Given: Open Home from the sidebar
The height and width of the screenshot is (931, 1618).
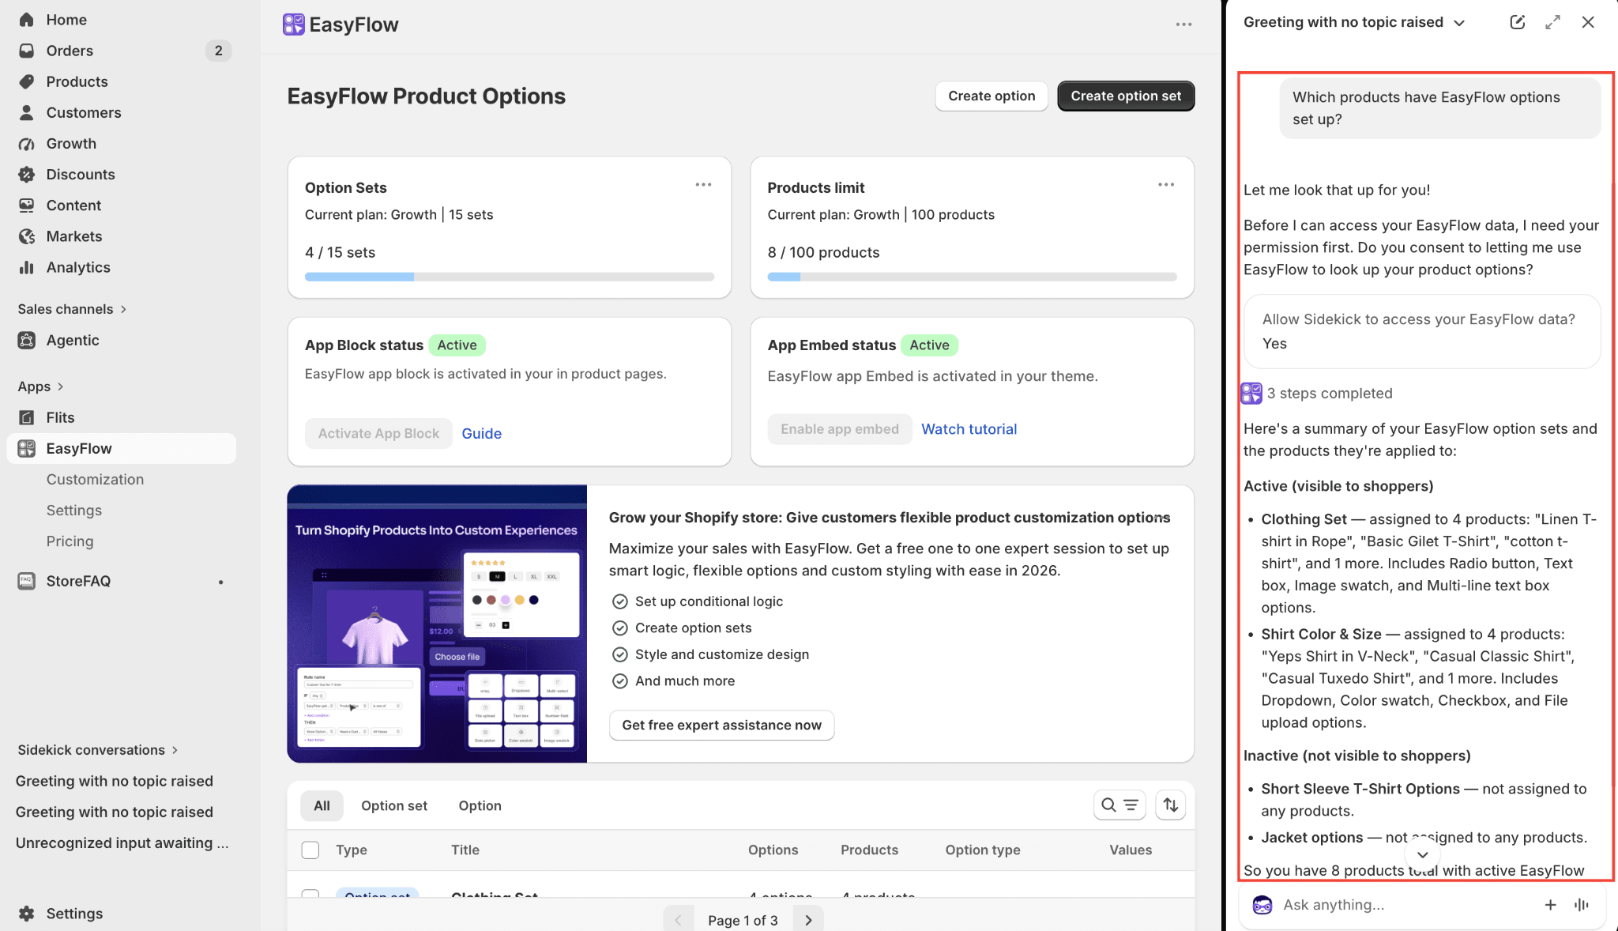Looking at the screenshot, I should point(66,20).
